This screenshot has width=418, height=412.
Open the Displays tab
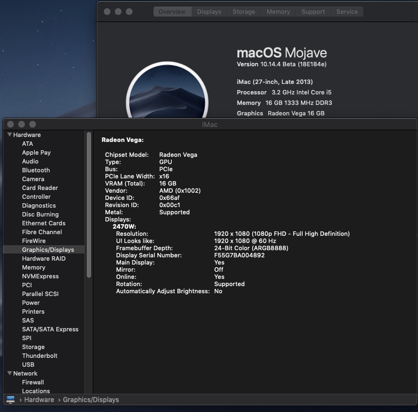tap(209, 12)
